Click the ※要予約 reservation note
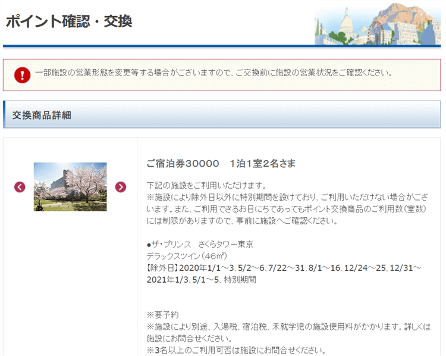 [x=162, y=314]
